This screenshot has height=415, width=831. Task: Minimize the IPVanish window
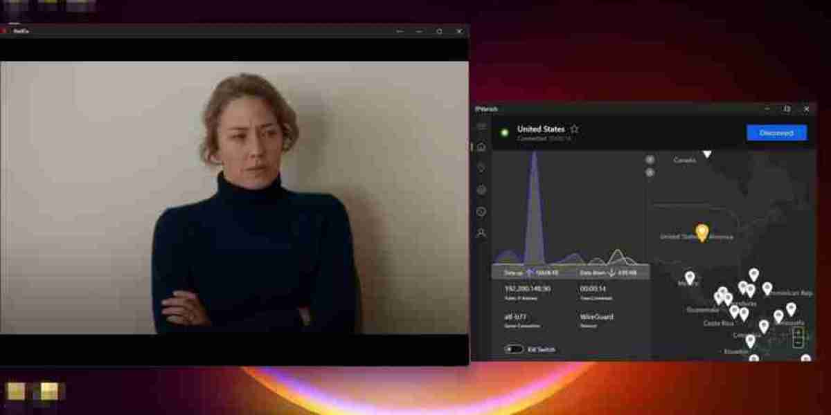[x=767, y=109]
